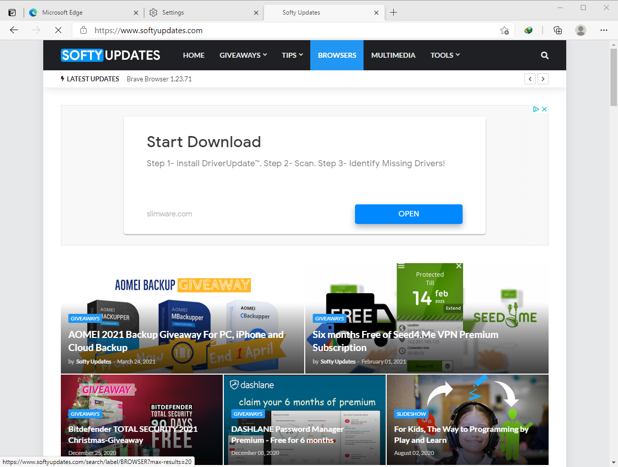Open the Bitdefender TOTAL SECURITY 2021 article

click(133, 435)
